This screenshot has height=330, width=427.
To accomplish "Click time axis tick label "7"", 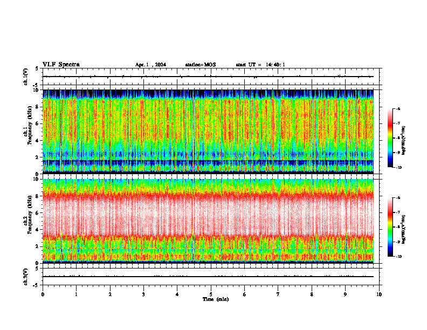I will pos(278,294).
